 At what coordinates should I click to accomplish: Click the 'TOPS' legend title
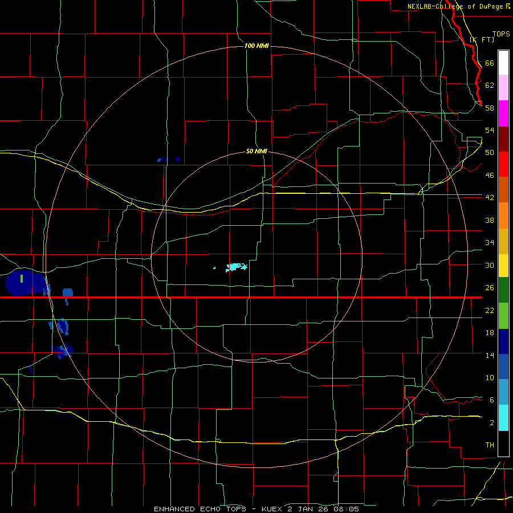[501, 34]
